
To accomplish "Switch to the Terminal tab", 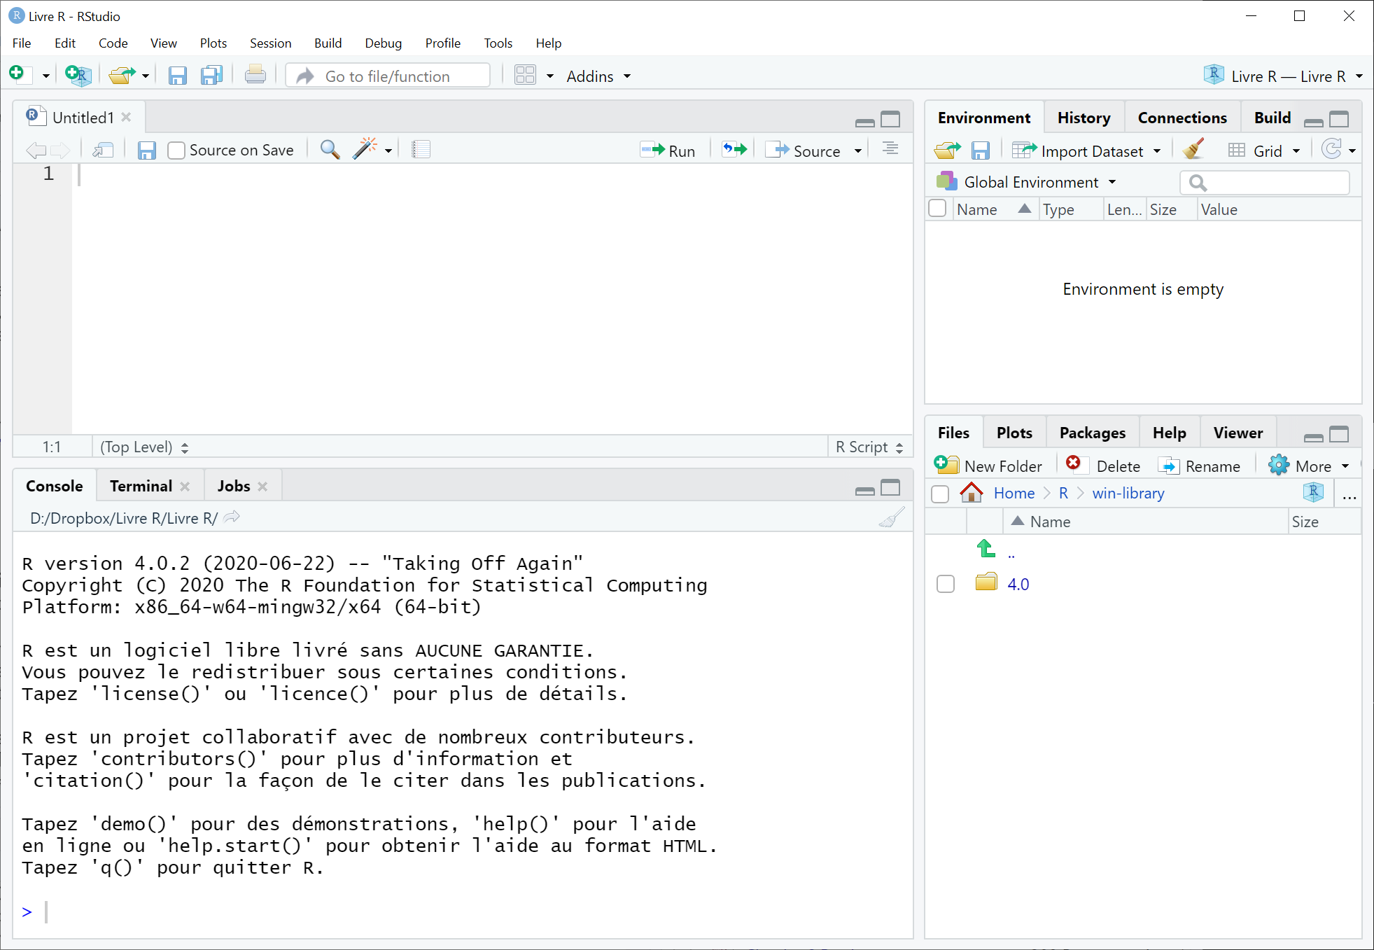I will point(140,485).
